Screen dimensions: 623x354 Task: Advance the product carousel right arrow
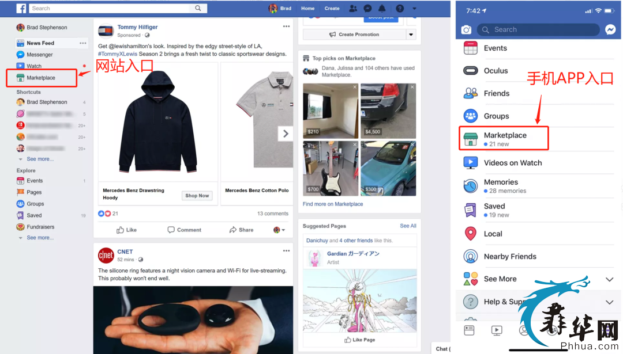coord(286,134)
